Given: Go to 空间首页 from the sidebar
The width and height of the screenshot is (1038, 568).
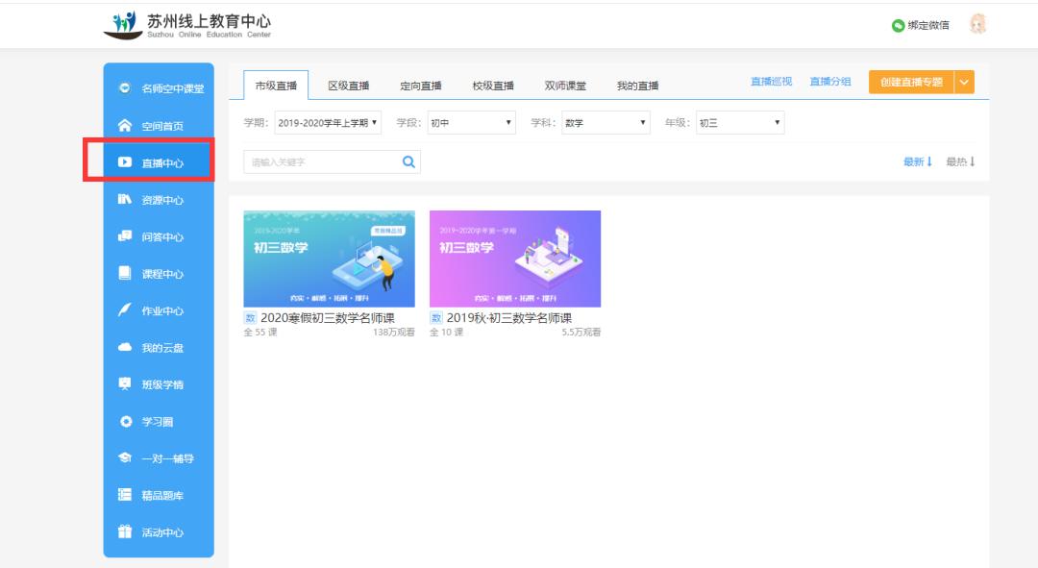Looking at the screenshot, I should 156,124.
